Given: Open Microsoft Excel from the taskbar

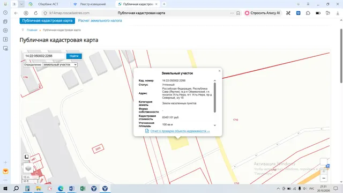Looking at the screenshot, I should (83, 188).
